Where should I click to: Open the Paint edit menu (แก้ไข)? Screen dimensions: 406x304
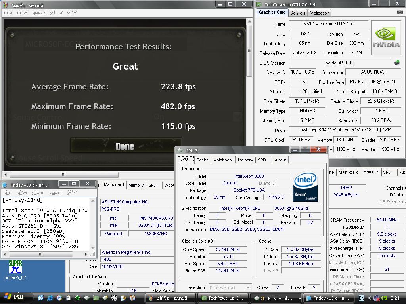[22, 13]
